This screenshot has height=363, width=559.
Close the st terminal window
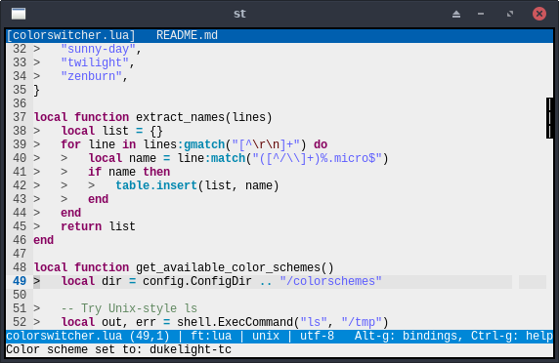pyautogui.click(x=539, y=14)
